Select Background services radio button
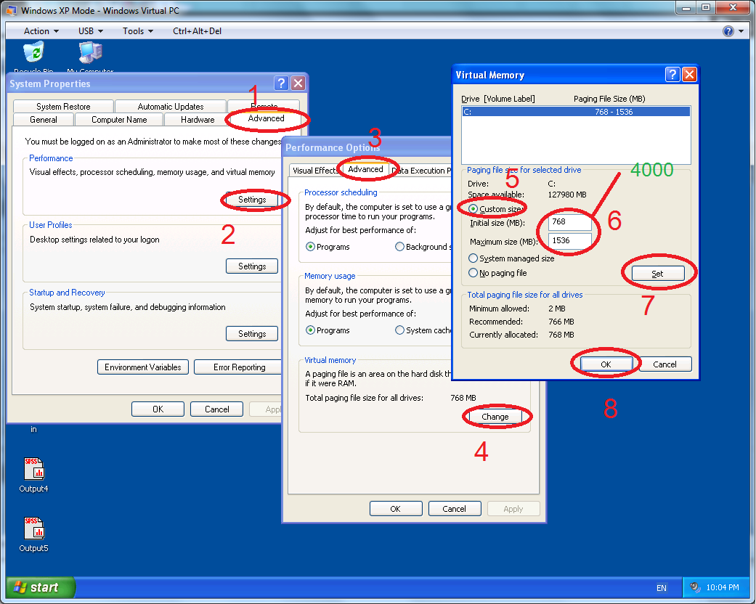This screenshot has height=604, width=756. (399, 247)
